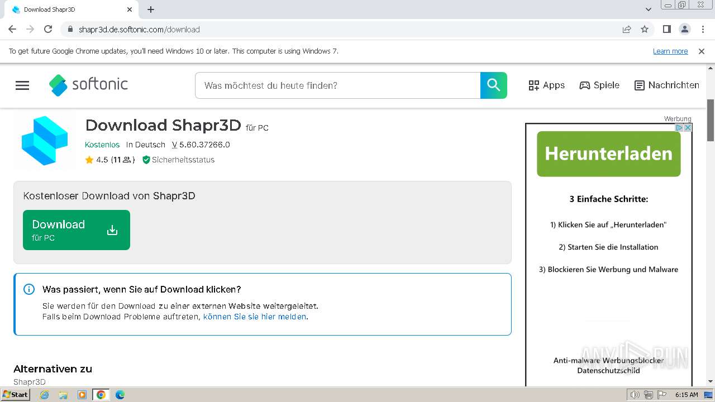The width and height of the screenshot is (715, 402).
Task: Click the Herunterladen ad button
Action: click(x=609, y=154)
